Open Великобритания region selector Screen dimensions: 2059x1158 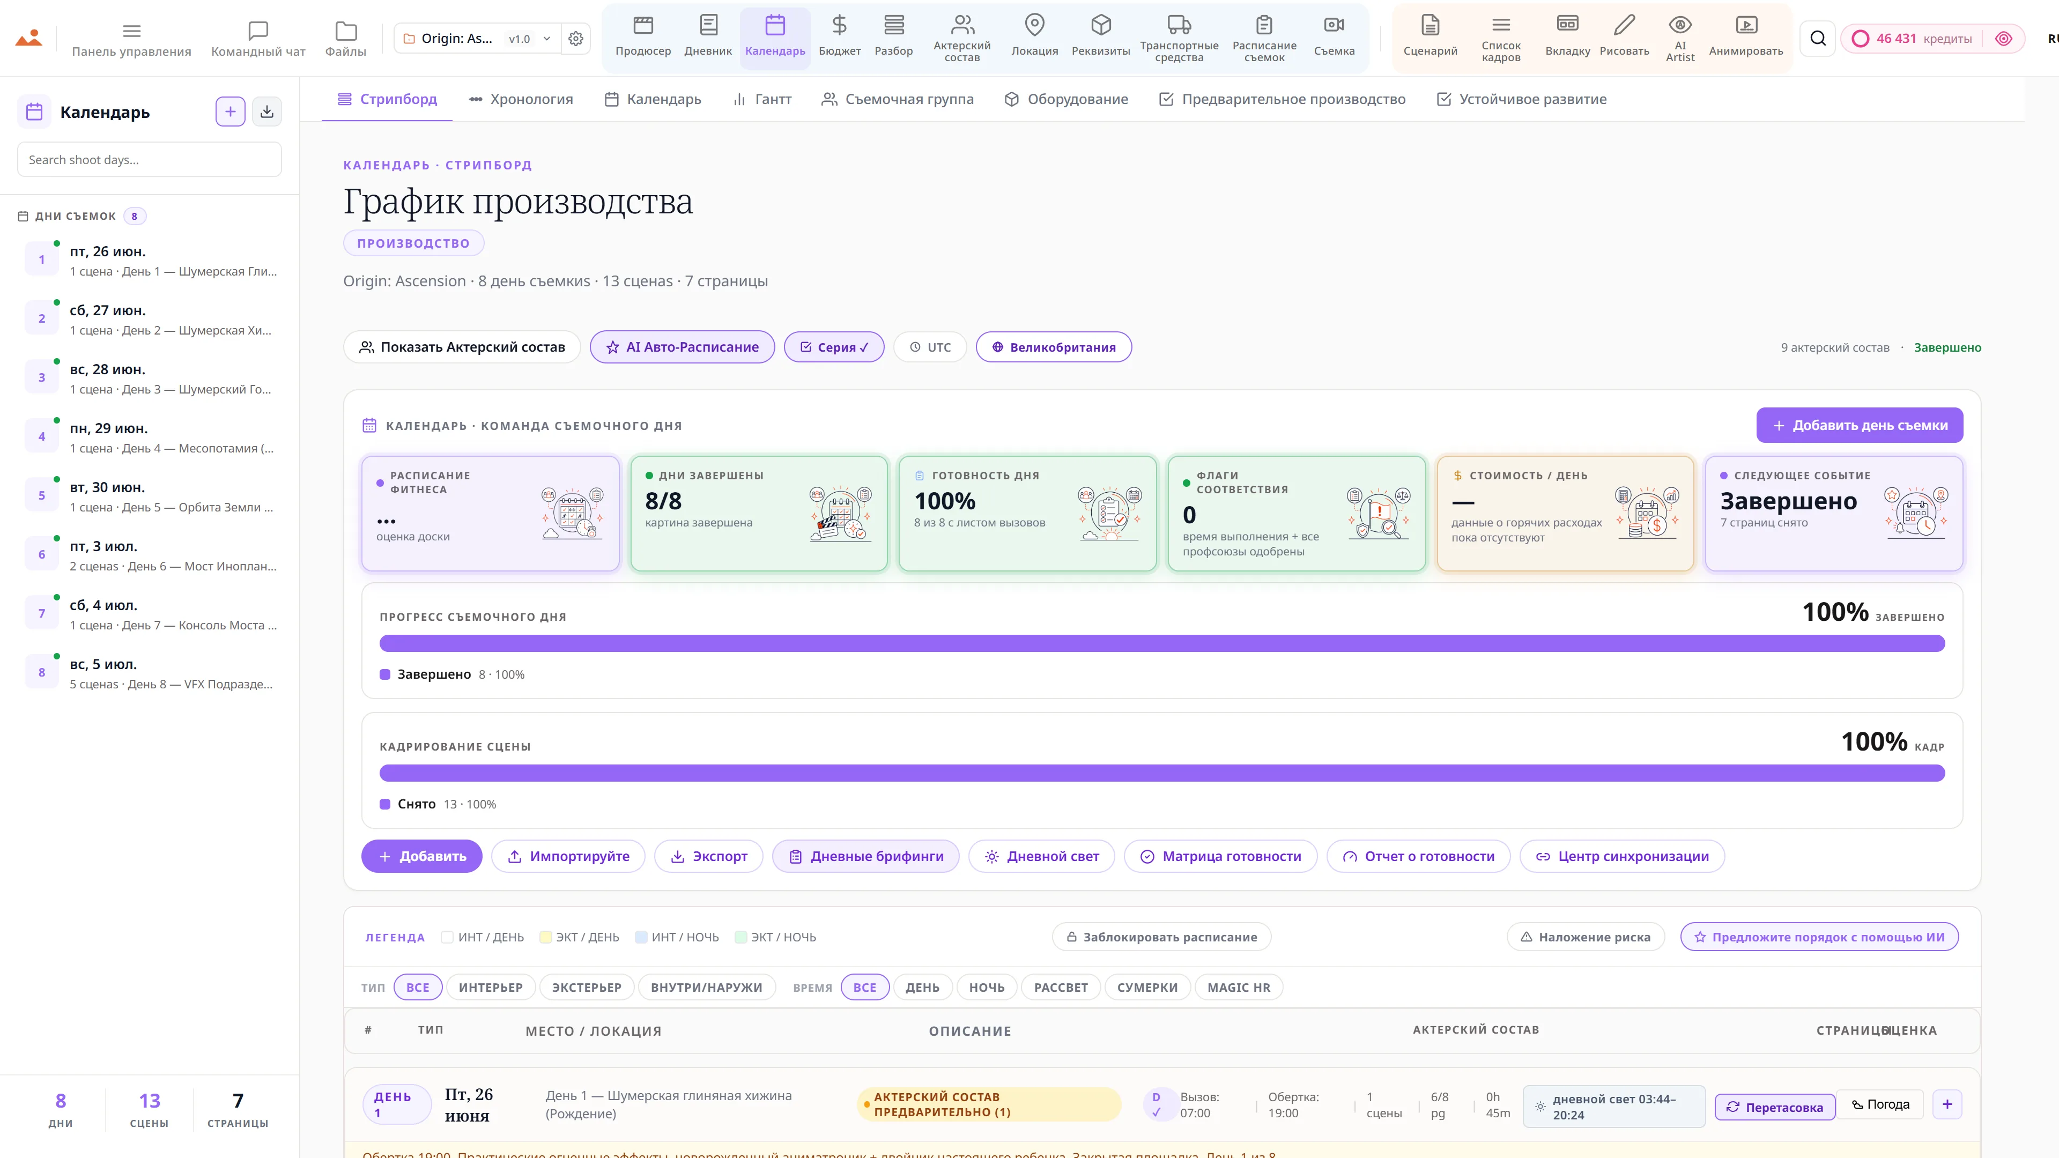1054,347
